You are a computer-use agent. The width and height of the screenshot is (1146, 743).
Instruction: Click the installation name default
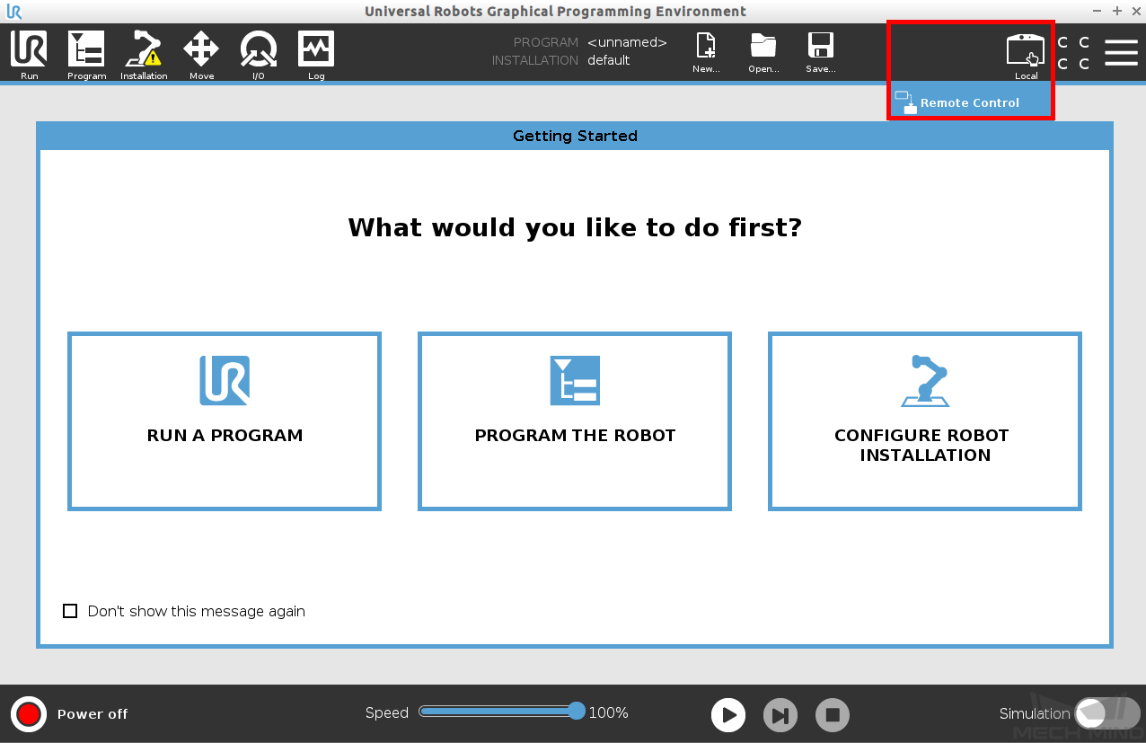608,60
